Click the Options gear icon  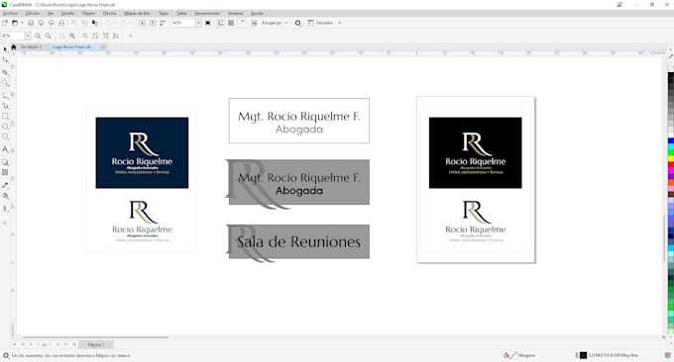tap(298, 23)
